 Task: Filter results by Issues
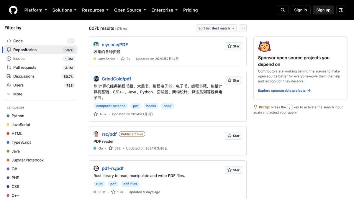tap(41, 59)
